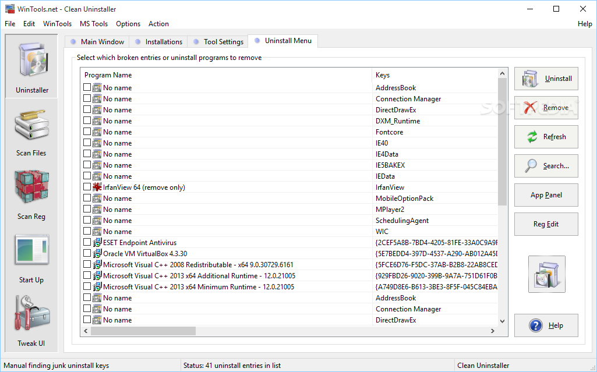Click the icon of the IE4Data entry
Viewport: 597px width, 372px height.
(97, 154)
